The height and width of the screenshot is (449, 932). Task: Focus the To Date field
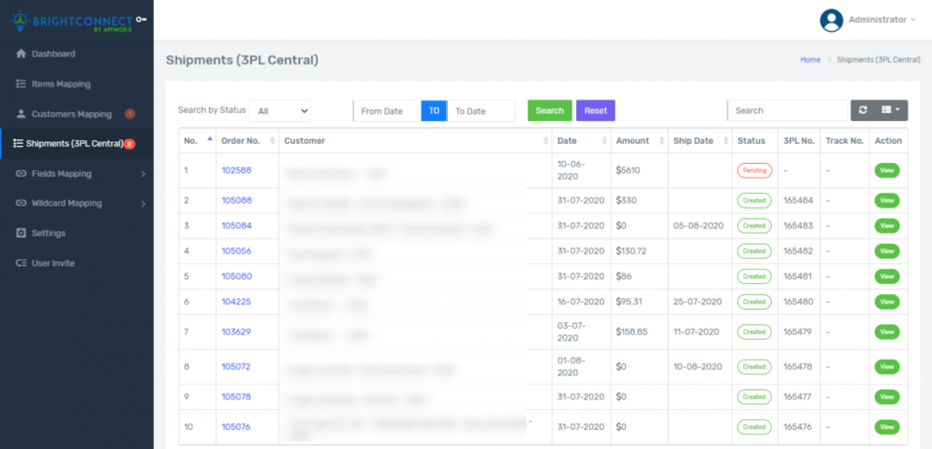(481, 110)
